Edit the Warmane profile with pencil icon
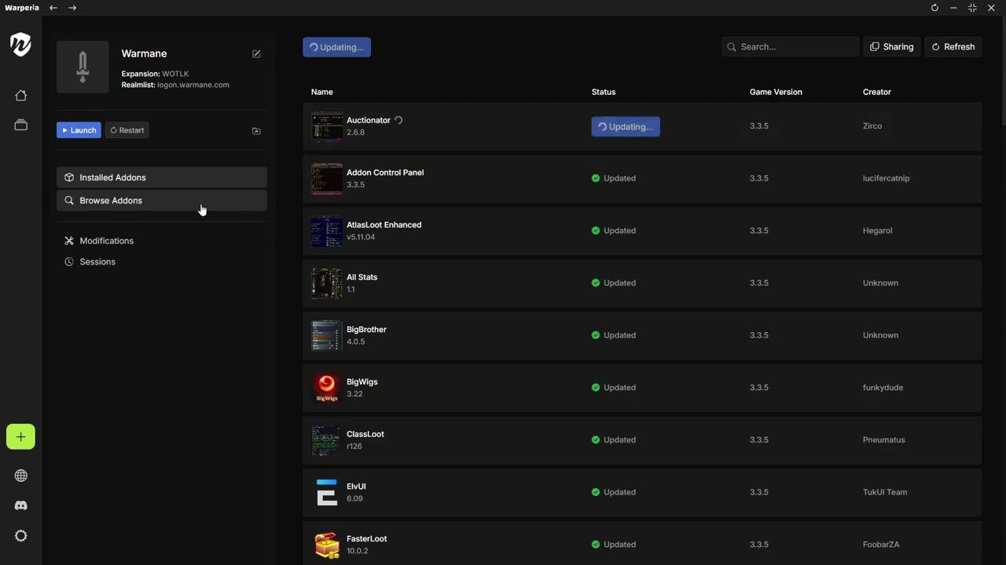 point(256,53)
